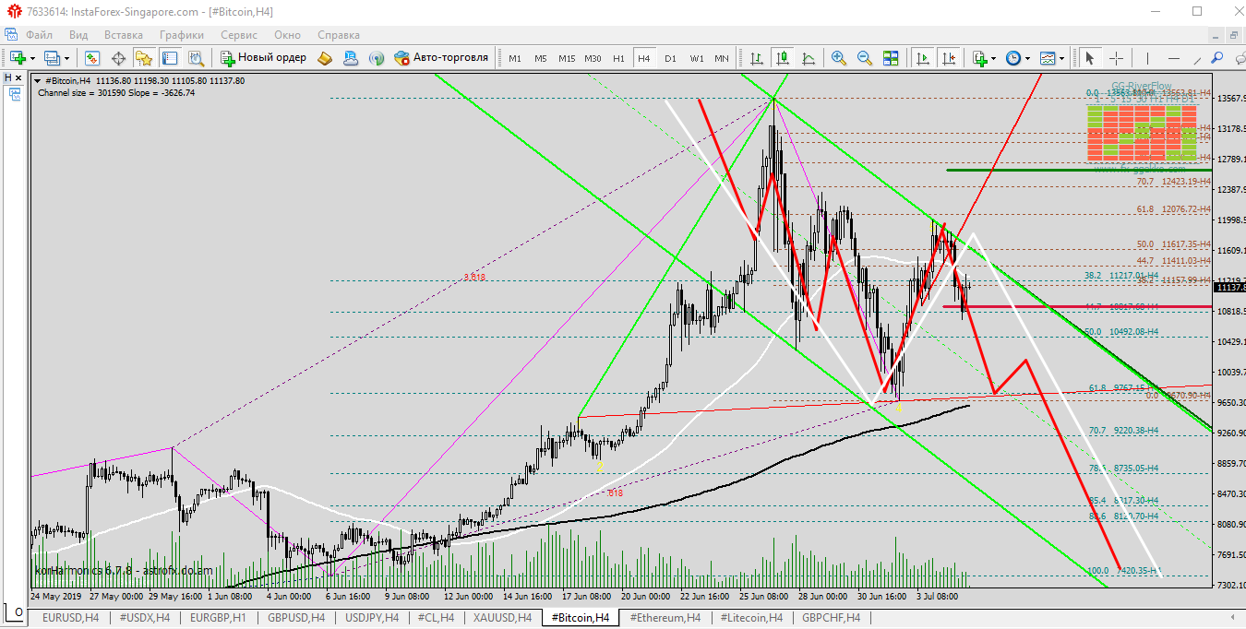The width and height of the screenshot is (1246, 629).
Task: Zoom in on the chart
Action: pyautogui.click(x=838, y=57)
